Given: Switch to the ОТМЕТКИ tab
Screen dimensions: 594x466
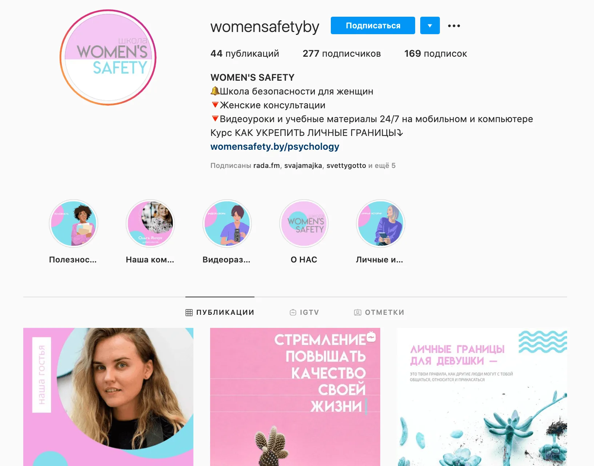Looking at the screenshot, I should [379, 312].
